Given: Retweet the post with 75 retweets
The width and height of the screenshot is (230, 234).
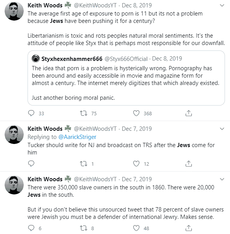Looking at the screenshot, I should 83,113.
